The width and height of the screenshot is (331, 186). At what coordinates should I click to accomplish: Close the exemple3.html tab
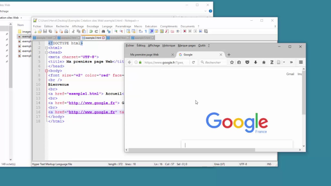pyautogui.click(x=103, y=38)
